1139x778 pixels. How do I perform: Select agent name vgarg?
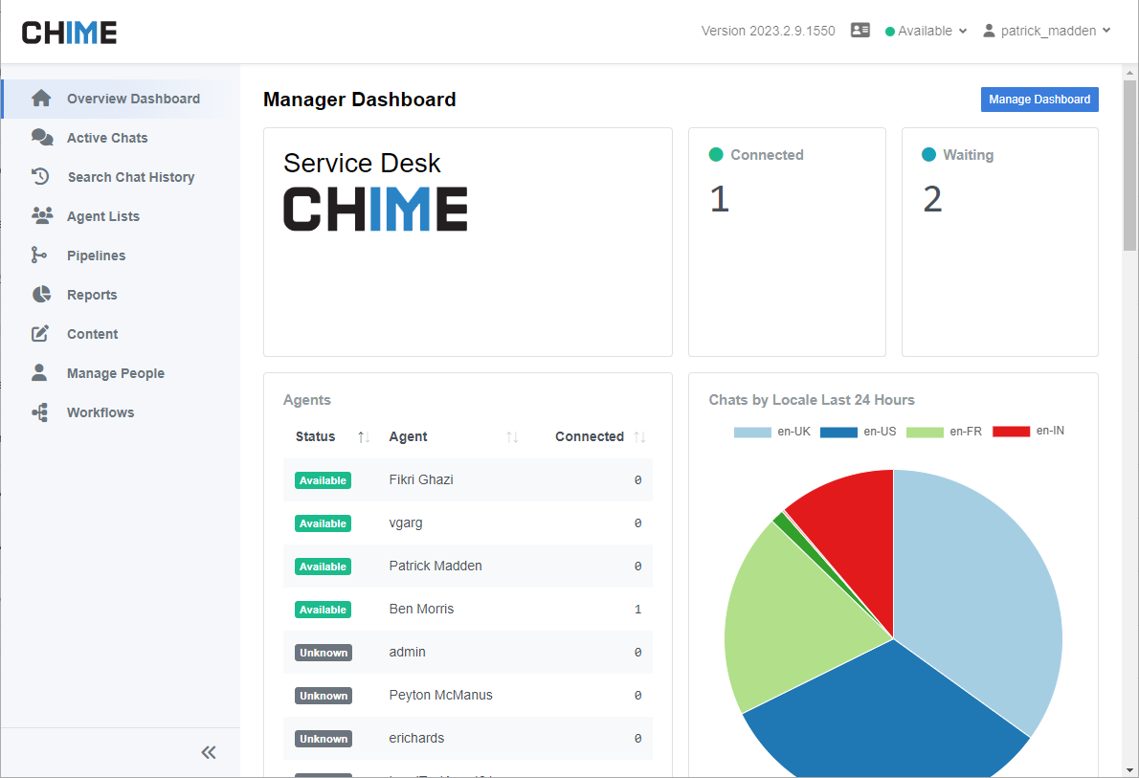405,523
